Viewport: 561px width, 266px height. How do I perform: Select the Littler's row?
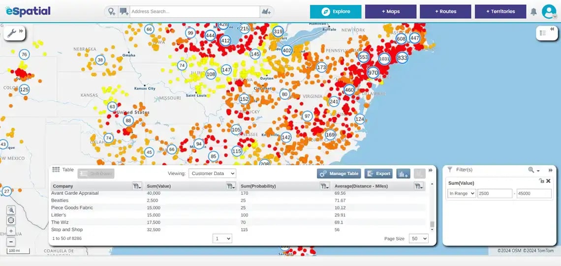tap(238, 215)
